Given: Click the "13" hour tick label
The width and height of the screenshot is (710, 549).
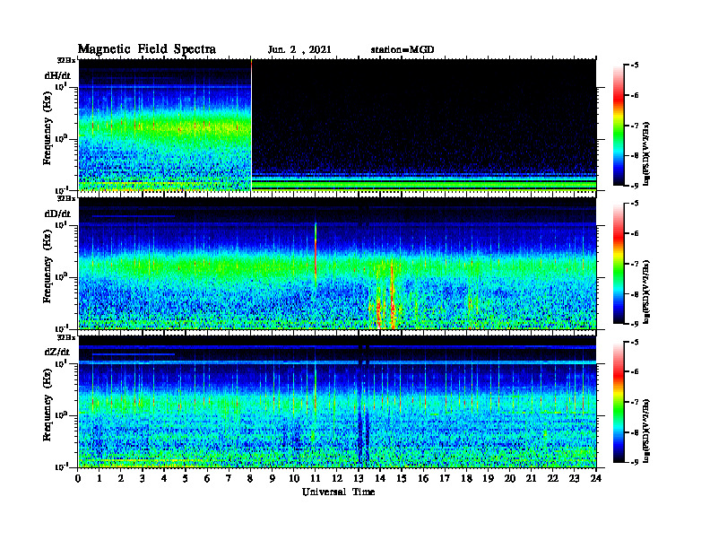Looking at the screenshot, I should pyautogui.click(x=359, y=479).
